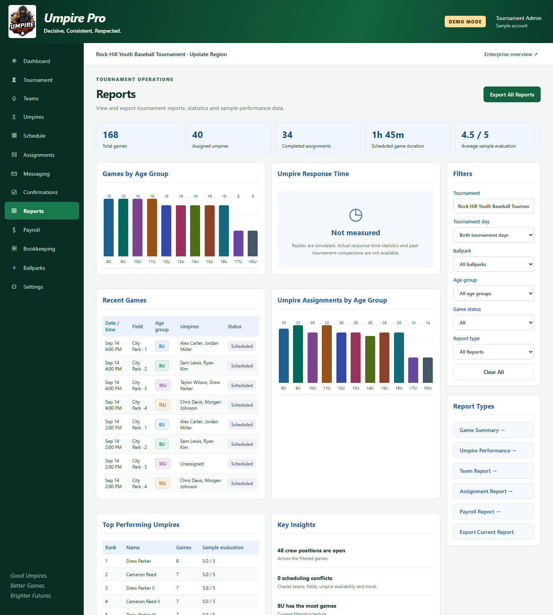Click the Unassigned umpires cell
The height and width of the screenshot is (615, 553).
pyautogui.click(x=192, y=464)
